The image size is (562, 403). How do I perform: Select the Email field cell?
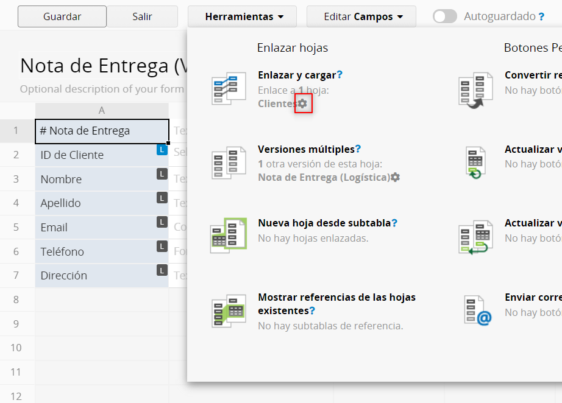(98, 227)
